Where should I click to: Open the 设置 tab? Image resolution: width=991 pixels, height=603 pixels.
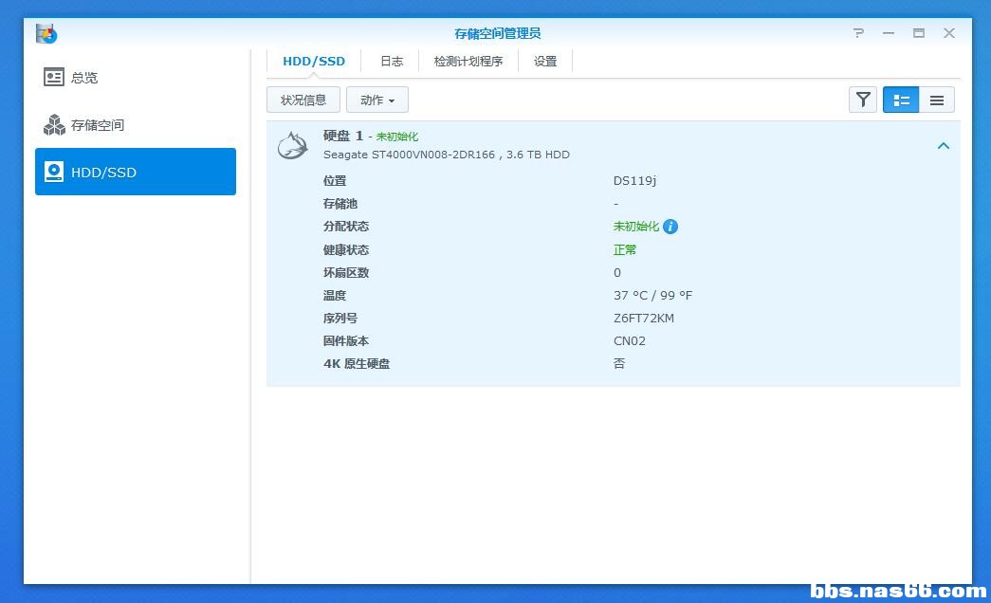point(545,62)
